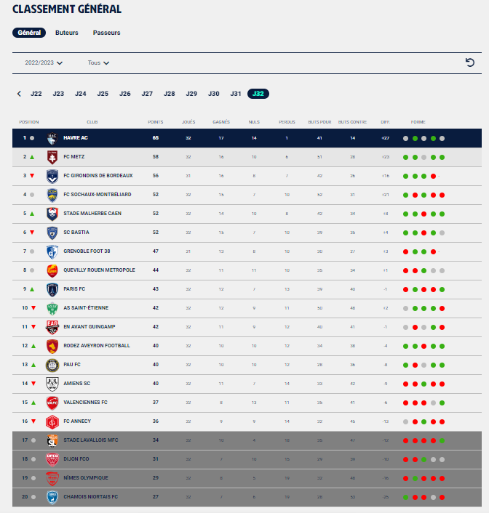Click the FC Metz club logo

pyautogui.click(x=52, y=158)
